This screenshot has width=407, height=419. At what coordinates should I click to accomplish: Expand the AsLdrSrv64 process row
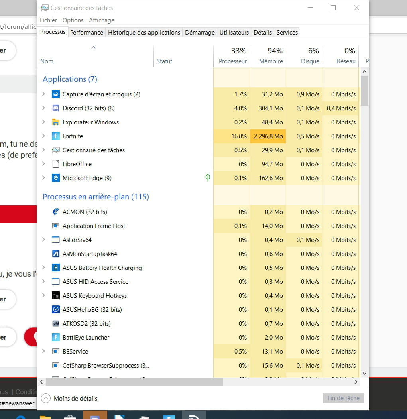(x=43, y=240)
